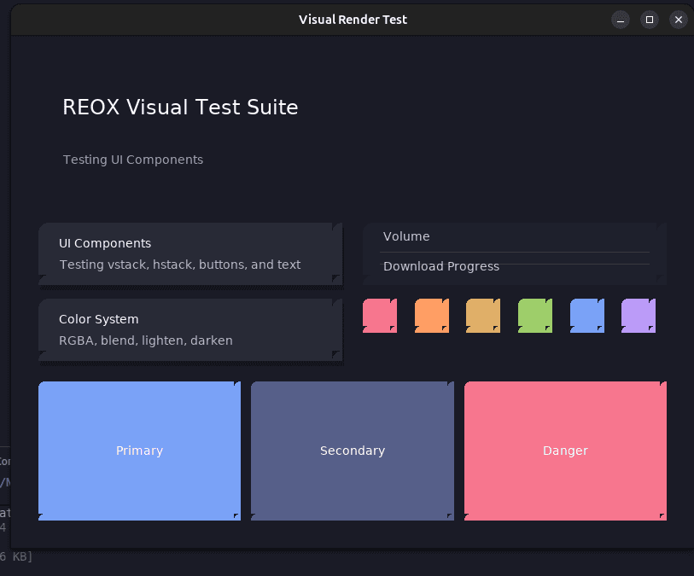Image resolution: width=694 pixels, height=576 pixels.
Task: Minimize the Visual Render Test window
Action: (621, 20)
